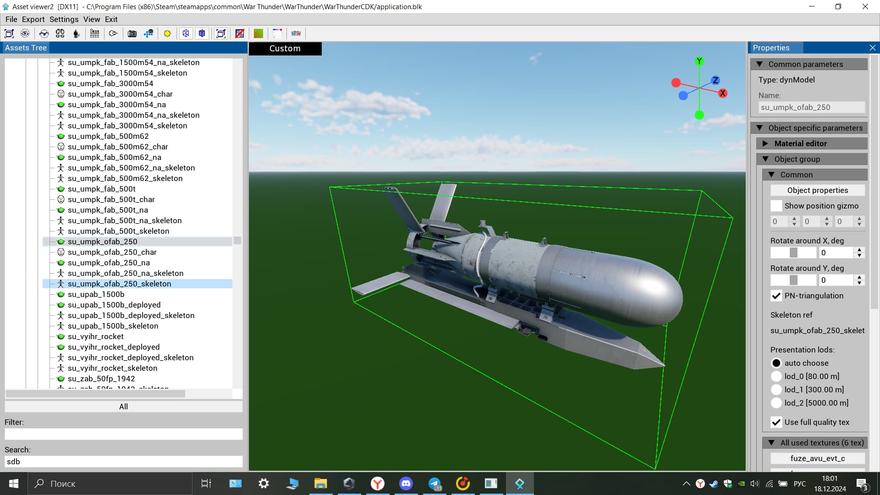This screenshot has width=880, height=495.
Task: Open Discord from the taskbar
Action: [406, 484]
